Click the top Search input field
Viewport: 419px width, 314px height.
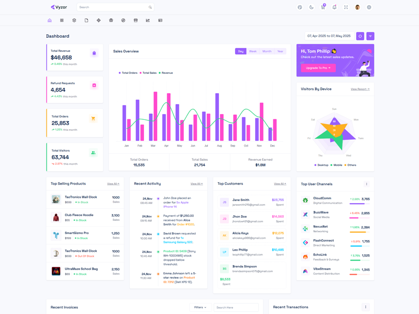[x=113, y=7]
